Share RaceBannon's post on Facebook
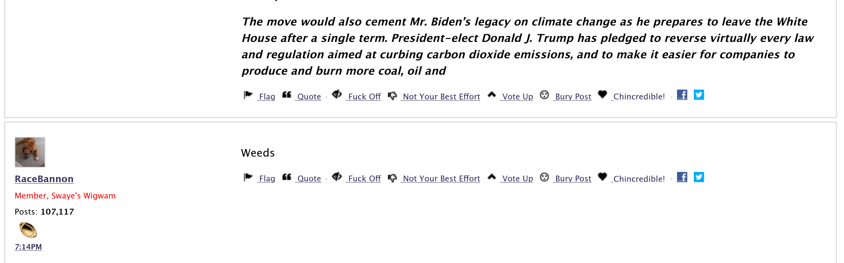 click(682, 177)
